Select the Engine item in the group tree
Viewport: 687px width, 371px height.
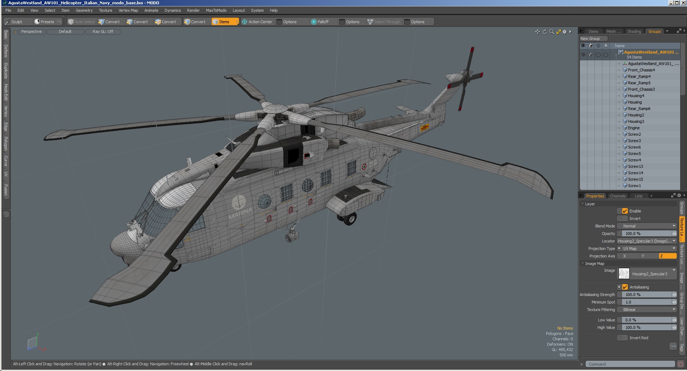[634, 128]
